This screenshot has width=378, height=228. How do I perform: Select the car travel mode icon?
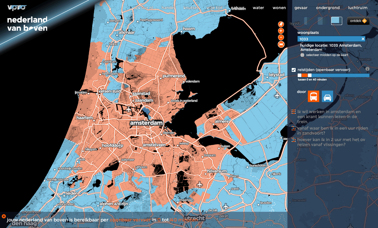coord(327,96)
